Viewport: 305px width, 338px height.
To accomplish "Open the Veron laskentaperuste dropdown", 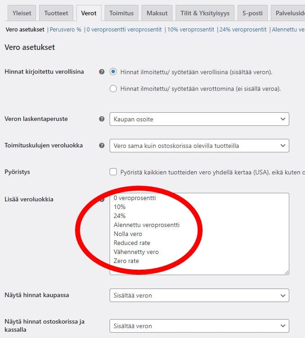I will (x=199, y=119).
